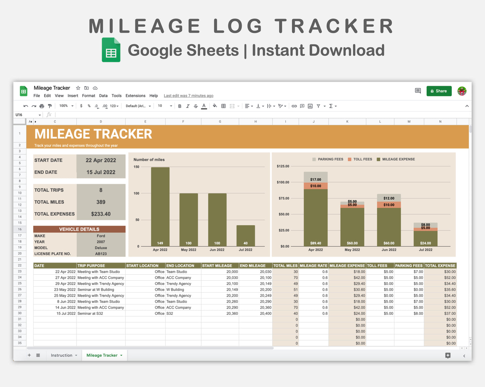Screen dimensions: 485x387
Task: Select the Insert comment icon
Action: pyautogui.click(x=302, y=106)
